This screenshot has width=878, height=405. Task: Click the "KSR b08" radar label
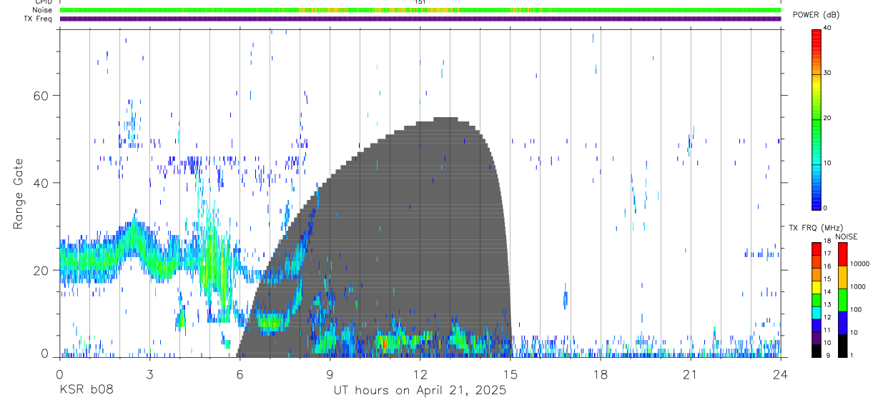click(x=85, y=390)
